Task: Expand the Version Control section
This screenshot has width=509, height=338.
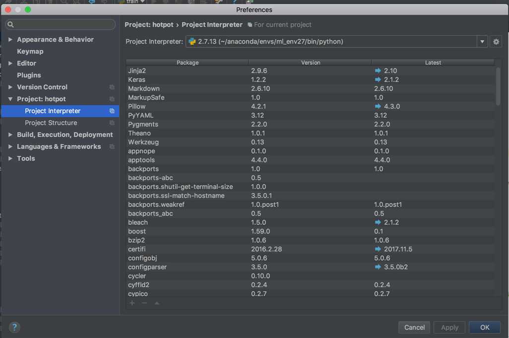Action: tap(10, 87)
